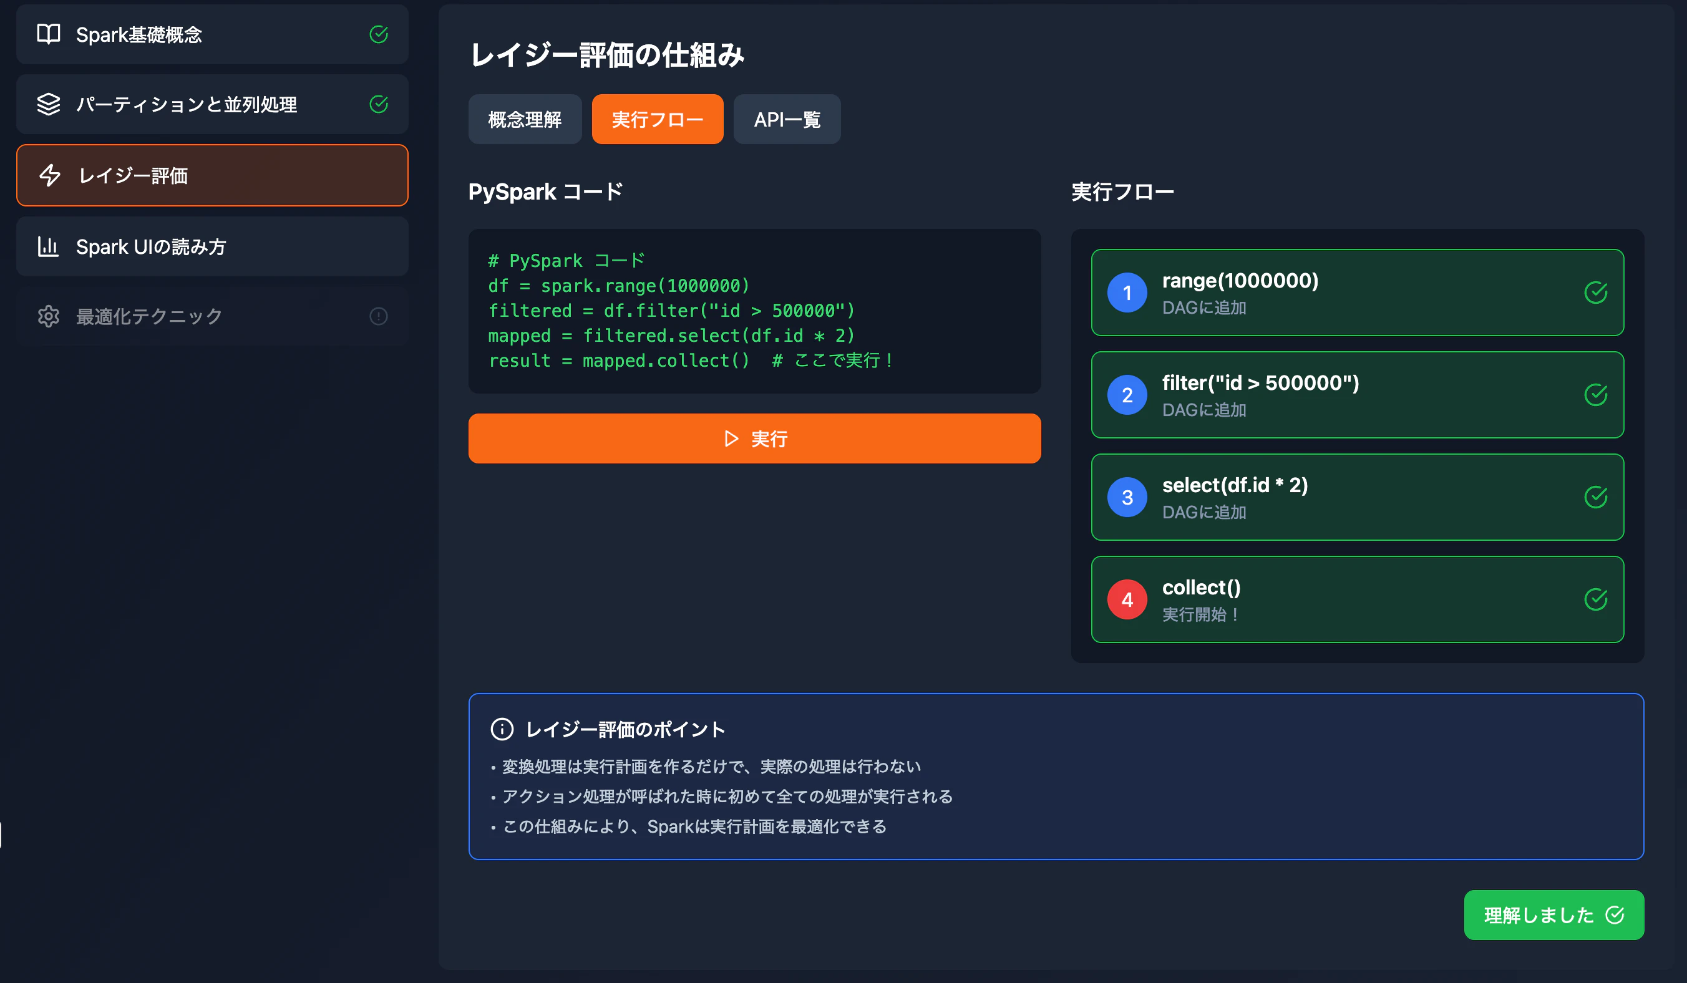This screenshot has width=1687, height=983.
Task: Click the alert icon on 最適化テクニック
Action: click(x=378, y=316)
